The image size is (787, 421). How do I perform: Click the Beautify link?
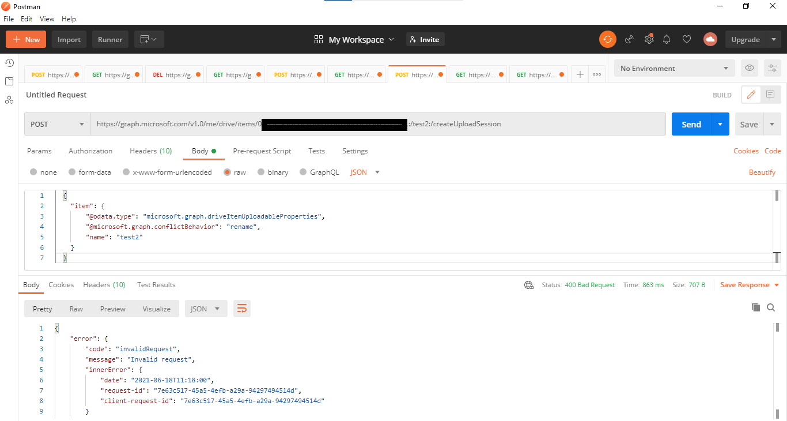click(x=762, y=172)
